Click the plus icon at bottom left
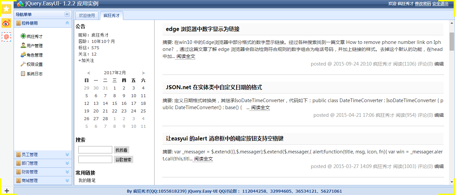Screen dimensions: 455x195 [6, 191]
